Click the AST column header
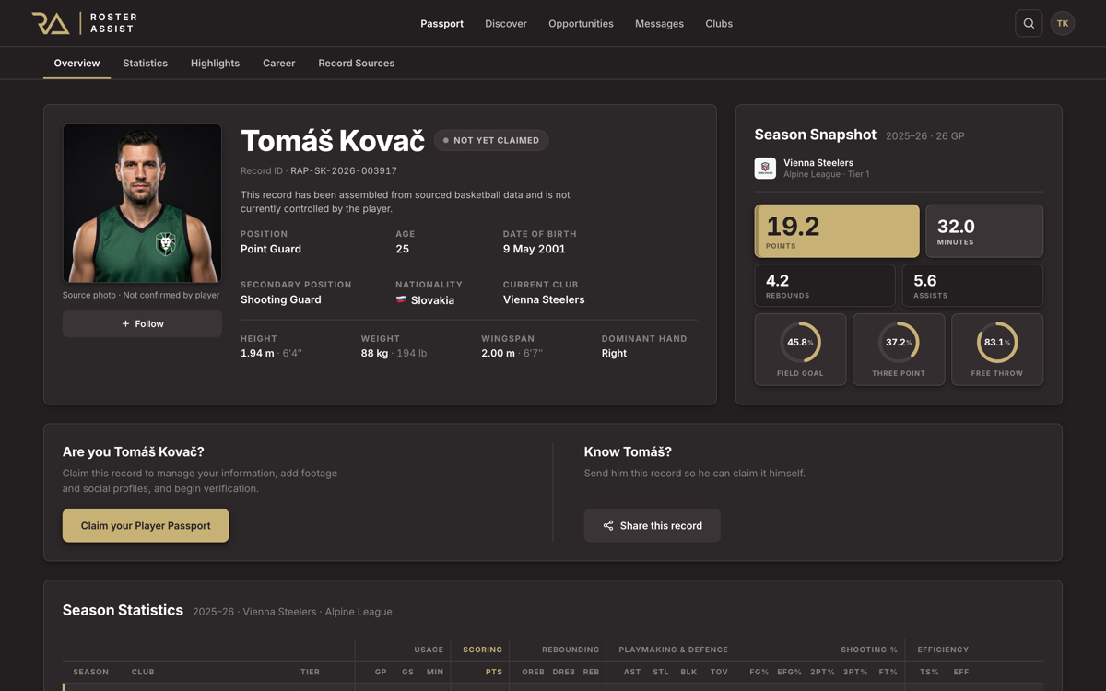Viewport: 1106px width, 691px height. tap(632, 672)
